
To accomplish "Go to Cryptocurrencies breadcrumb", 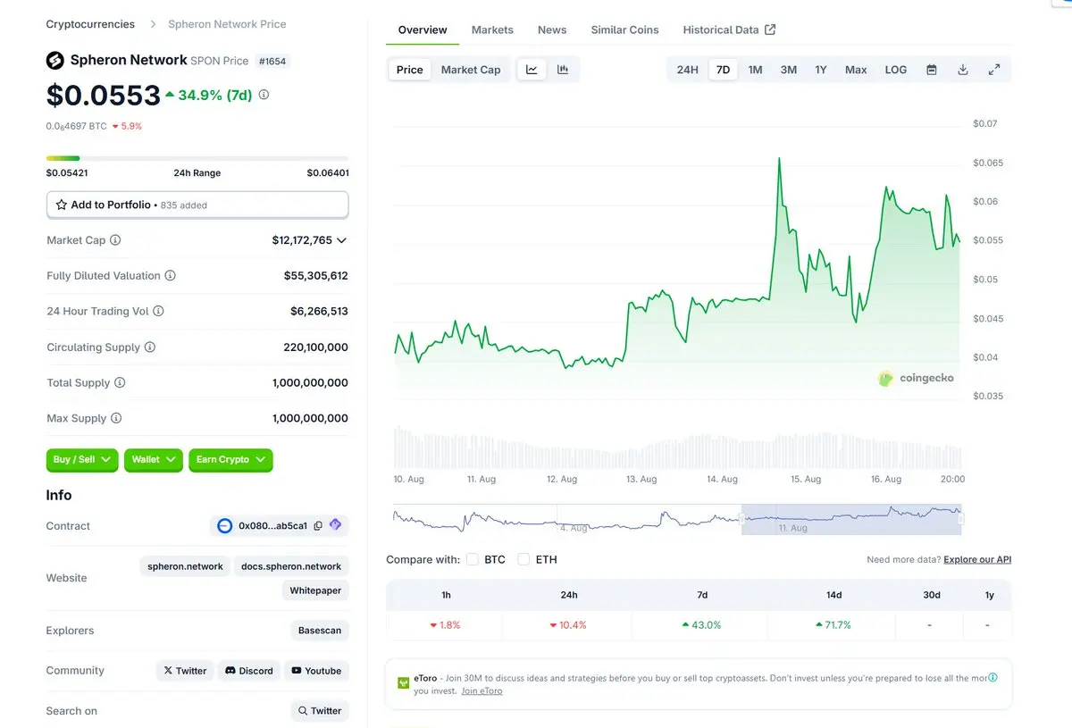I will click(x=90, y=24).
